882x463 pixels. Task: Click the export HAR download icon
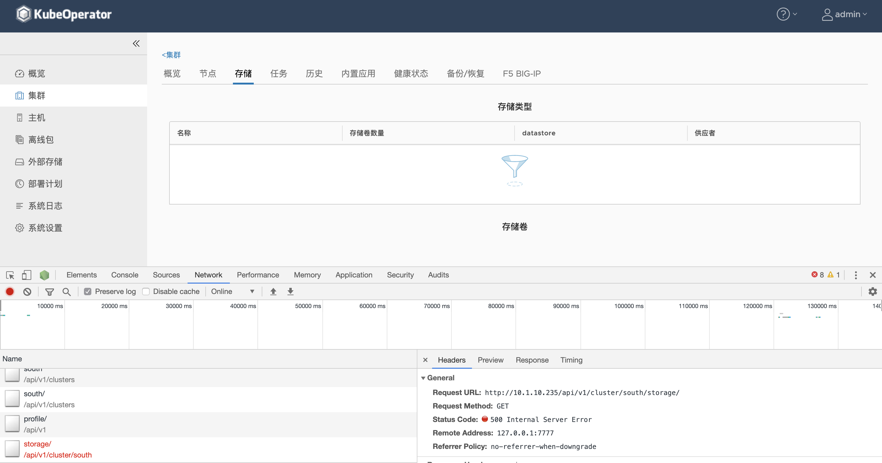pyautogui.click(x=290, y=292)
